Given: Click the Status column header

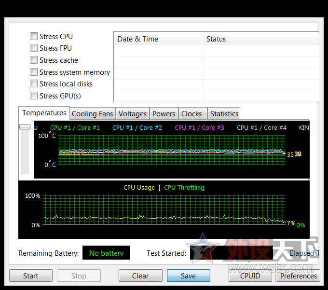Looking at the screenshot, I should (x=261, y=39).
